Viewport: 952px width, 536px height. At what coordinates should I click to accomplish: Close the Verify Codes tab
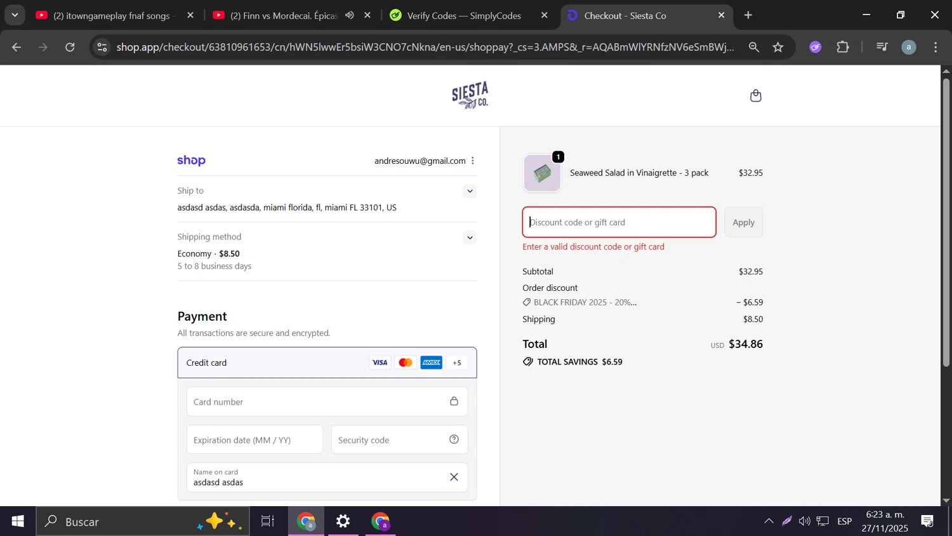click(545, 15)
